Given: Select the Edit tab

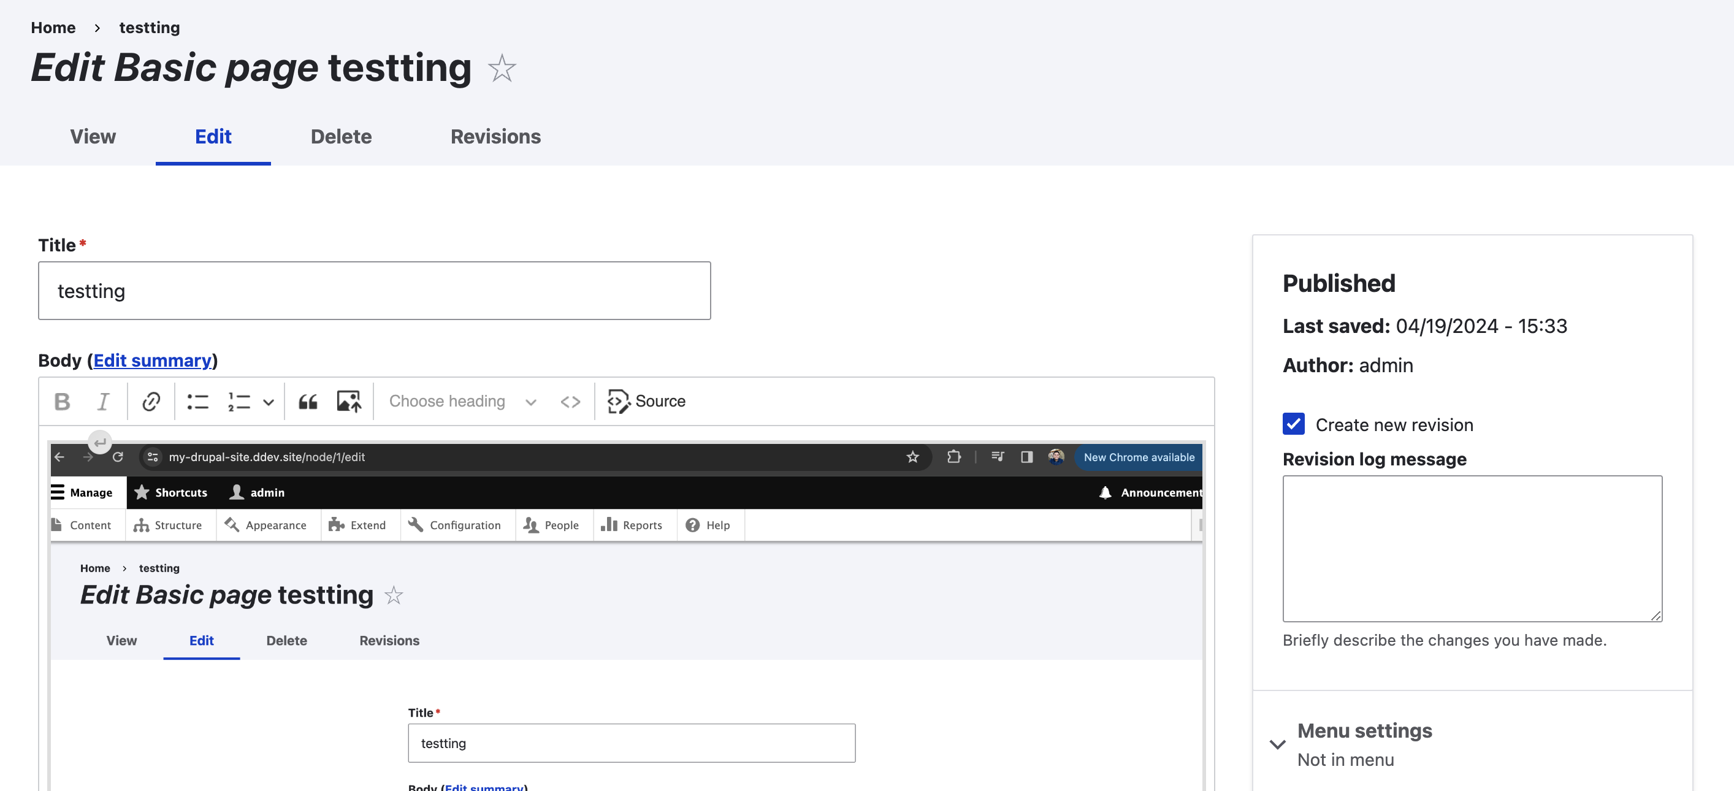Looking at the screenshot, I should (213, 137).
